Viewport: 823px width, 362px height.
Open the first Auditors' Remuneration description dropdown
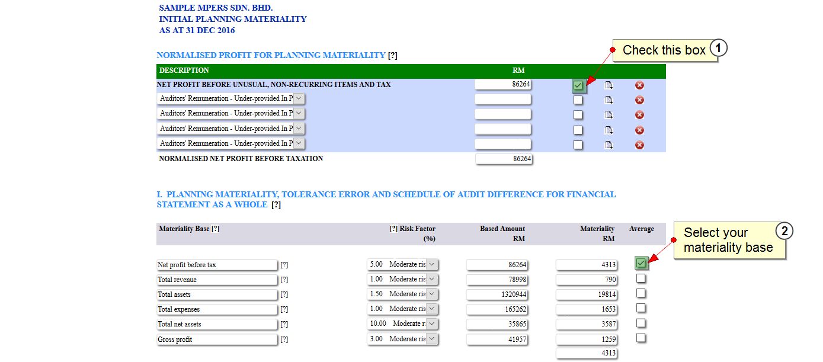click(x=299, y=98)
